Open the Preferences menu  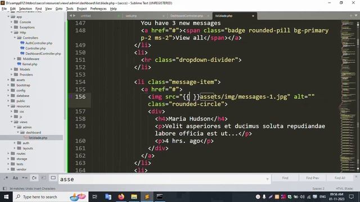[98, 9]
